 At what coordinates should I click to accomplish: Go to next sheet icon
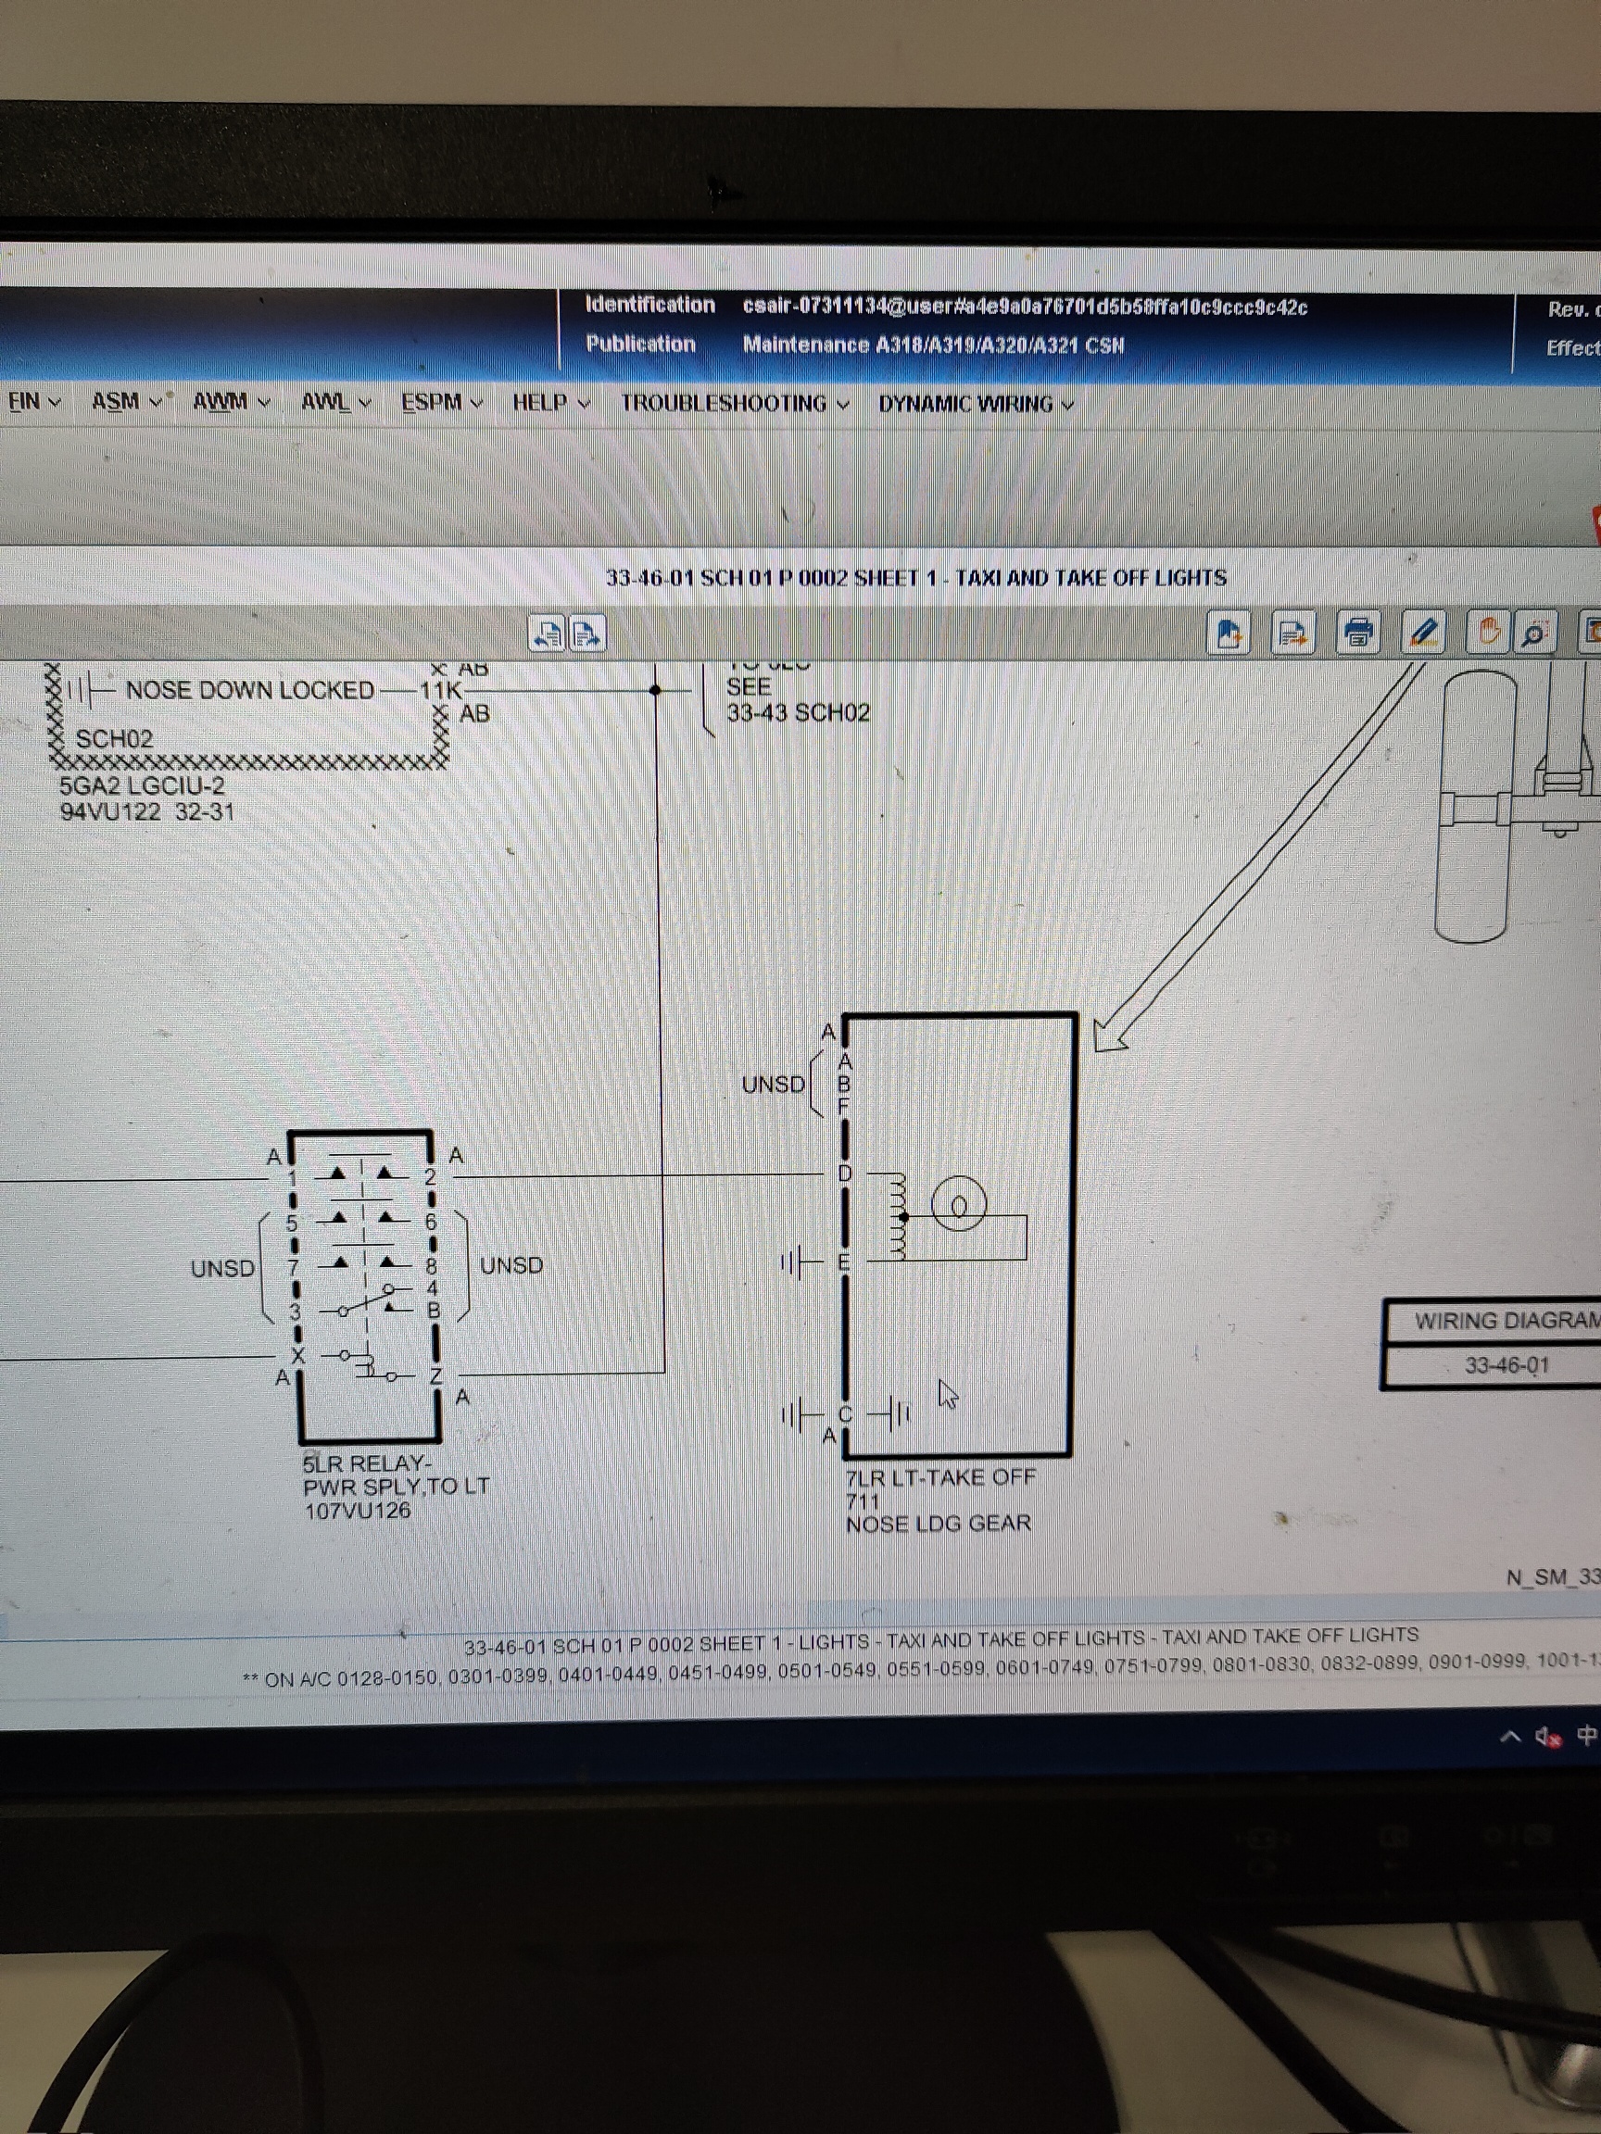point(586,634)
